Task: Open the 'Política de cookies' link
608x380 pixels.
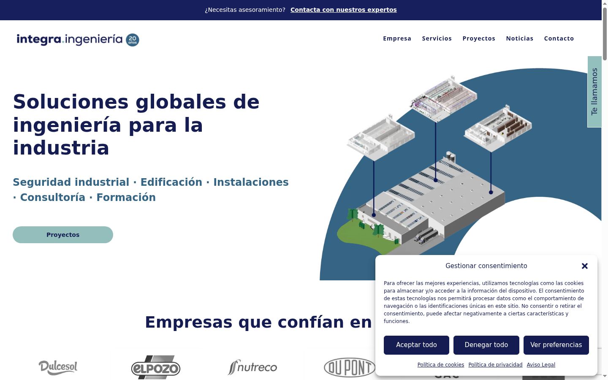Action: [x=441, y=365]
